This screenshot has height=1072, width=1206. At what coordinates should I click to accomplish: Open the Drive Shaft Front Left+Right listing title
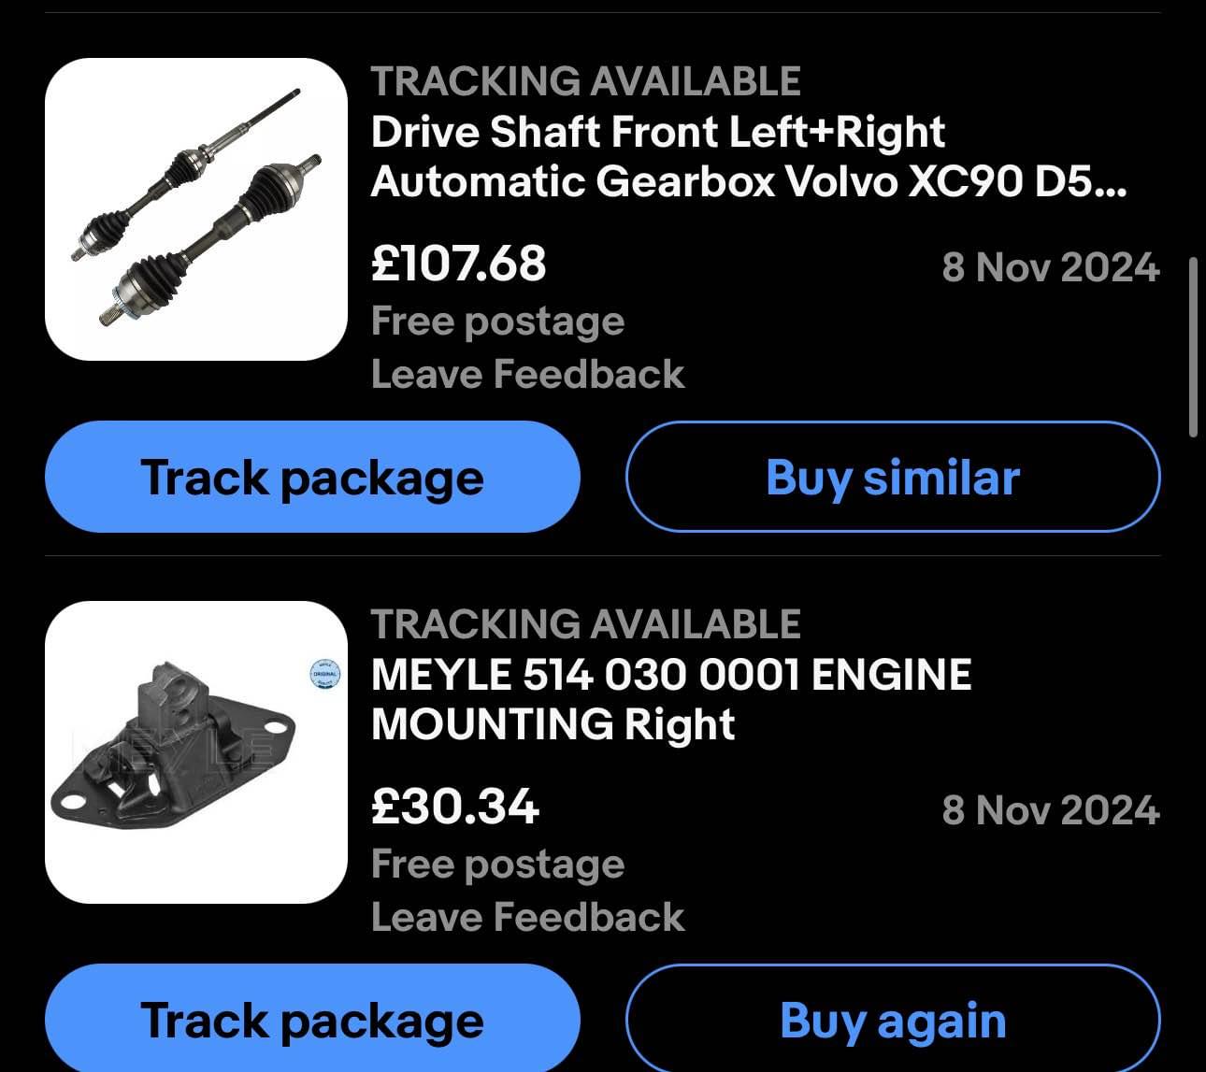pos(749,156)
